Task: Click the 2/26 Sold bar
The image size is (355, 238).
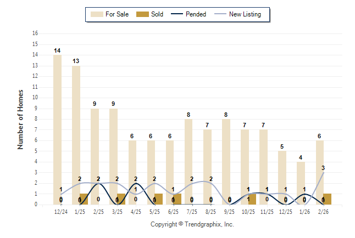Action: tap(327, 199)
